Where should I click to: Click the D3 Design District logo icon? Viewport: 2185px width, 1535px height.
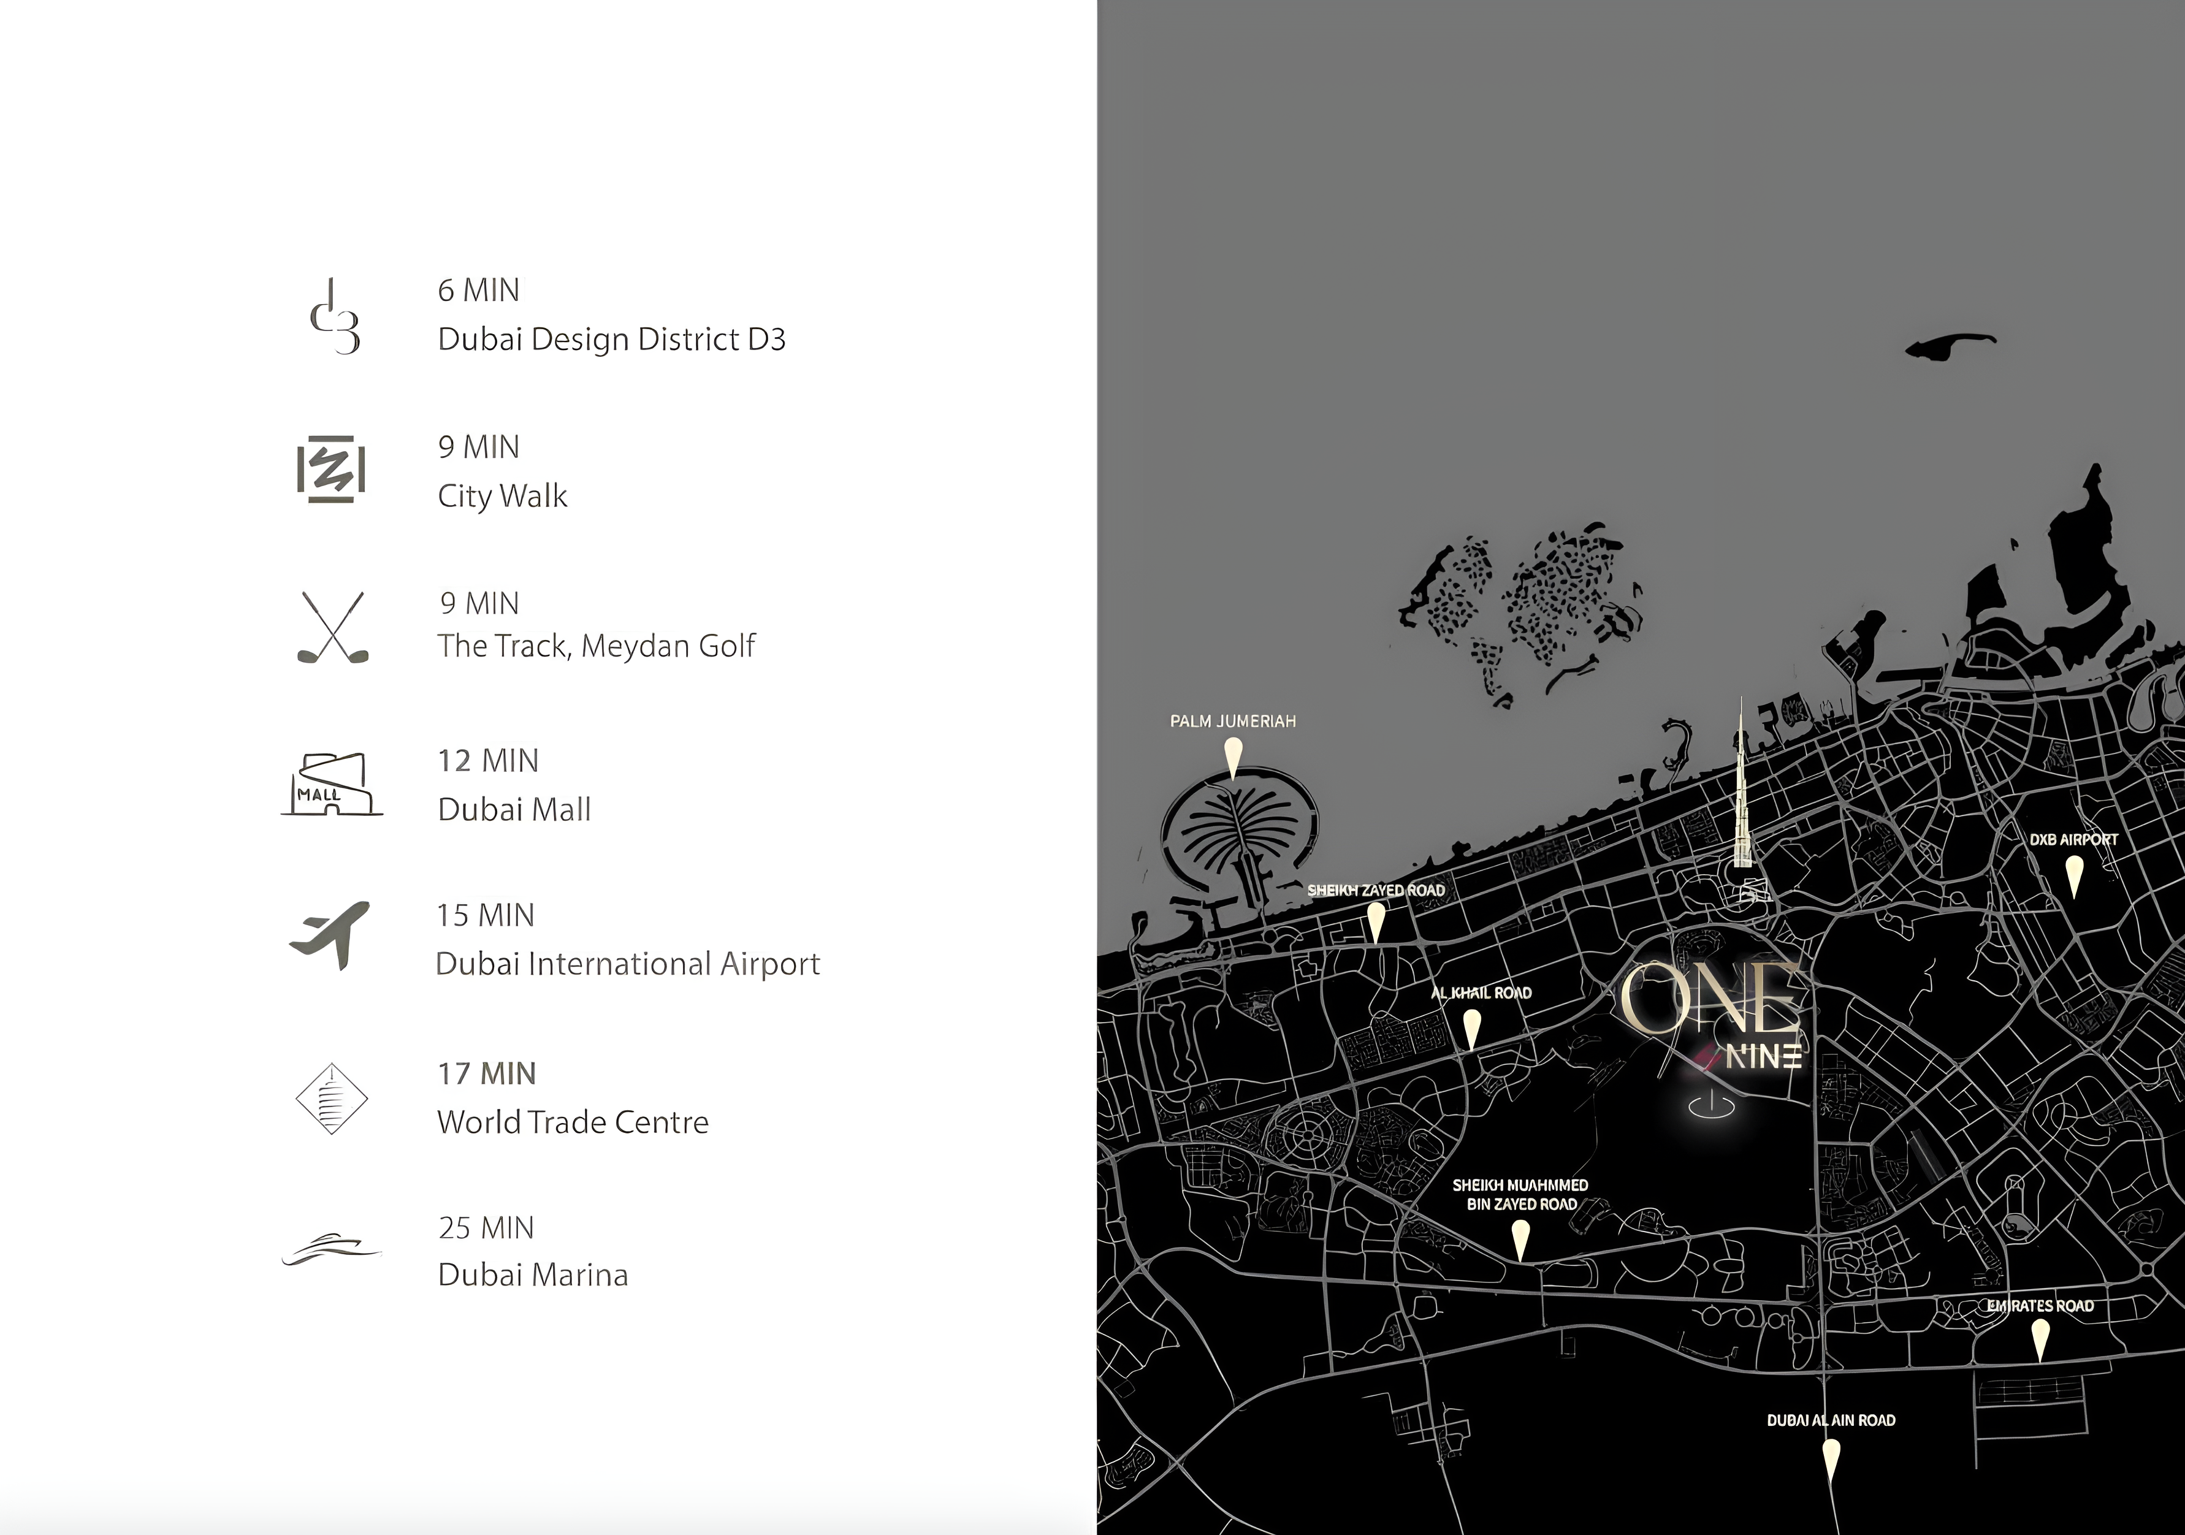(335, 318)
